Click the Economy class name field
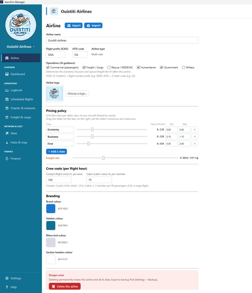Screen dimensions: 252x293 pyautogui.click(x=60, y=130)
